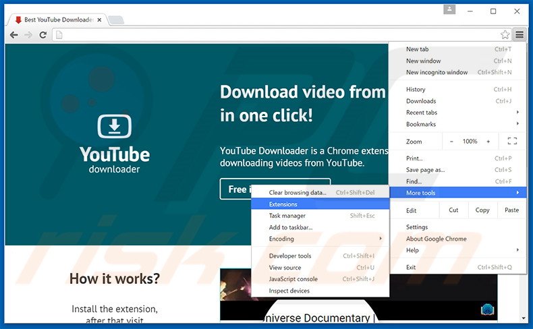Open JavaScript console entry
The height and width of the screenshot is (329, 533).
[320, 279]
